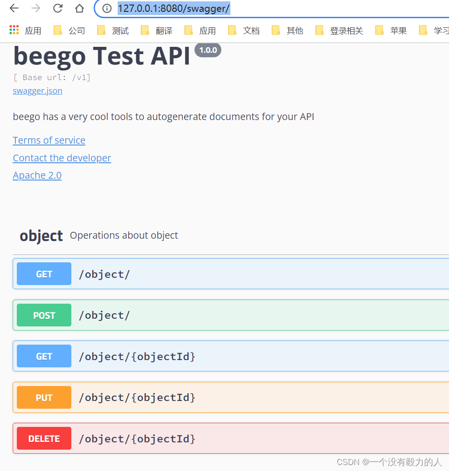Open the 翻译 bookmark folder
This screenshot has height=471, width=449.
tap(156, 30)
